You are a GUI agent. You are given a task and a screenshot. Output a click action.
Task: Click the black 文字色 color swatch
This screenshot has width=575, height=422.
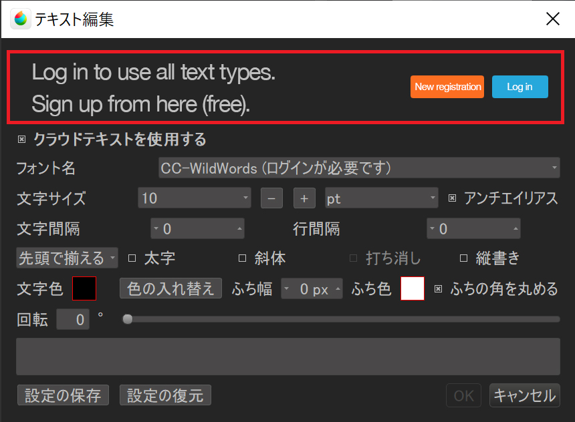click(x=84, y=289)
